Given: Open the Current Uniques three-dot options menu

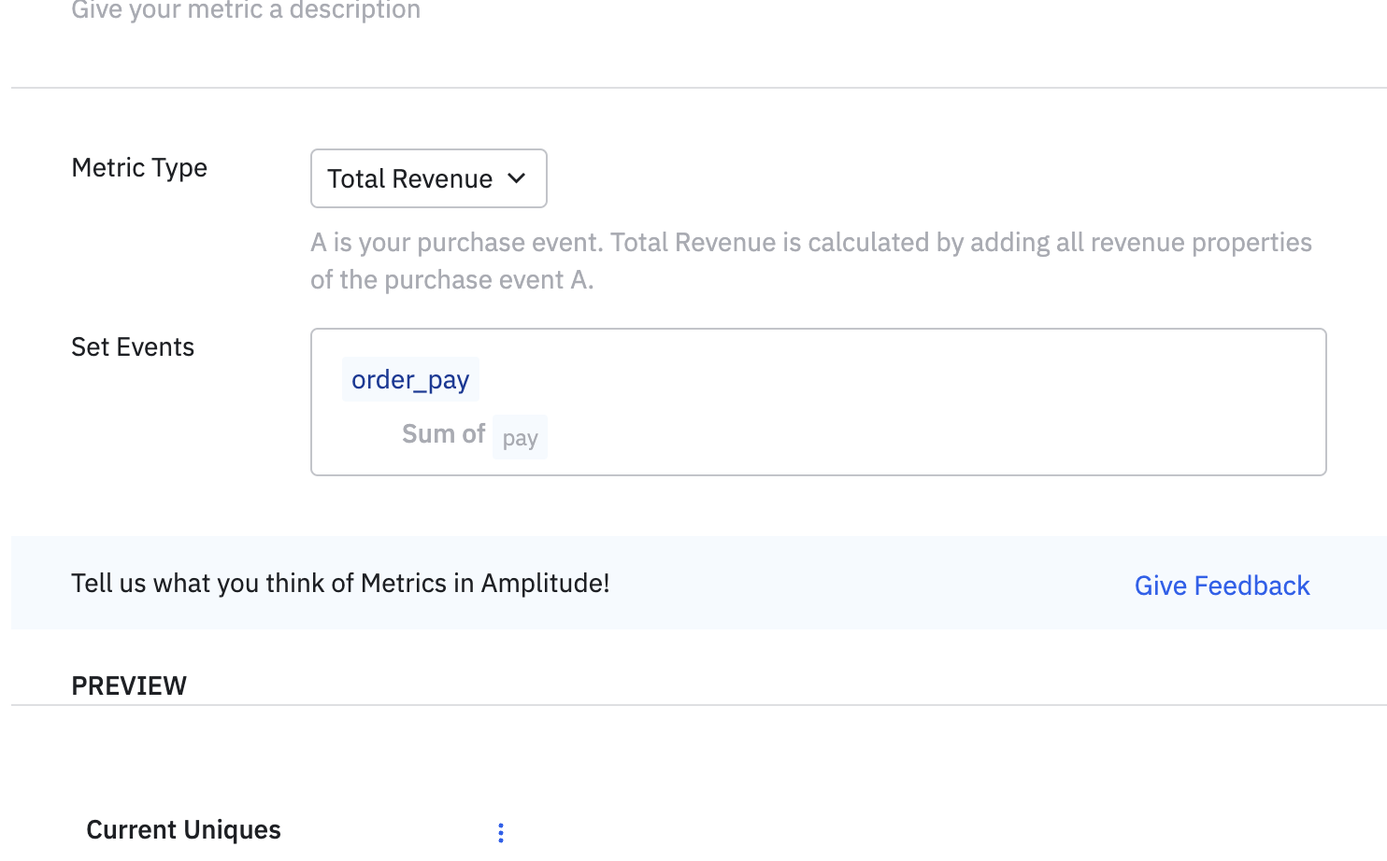Looking at the screenshot, I should 501,832.
